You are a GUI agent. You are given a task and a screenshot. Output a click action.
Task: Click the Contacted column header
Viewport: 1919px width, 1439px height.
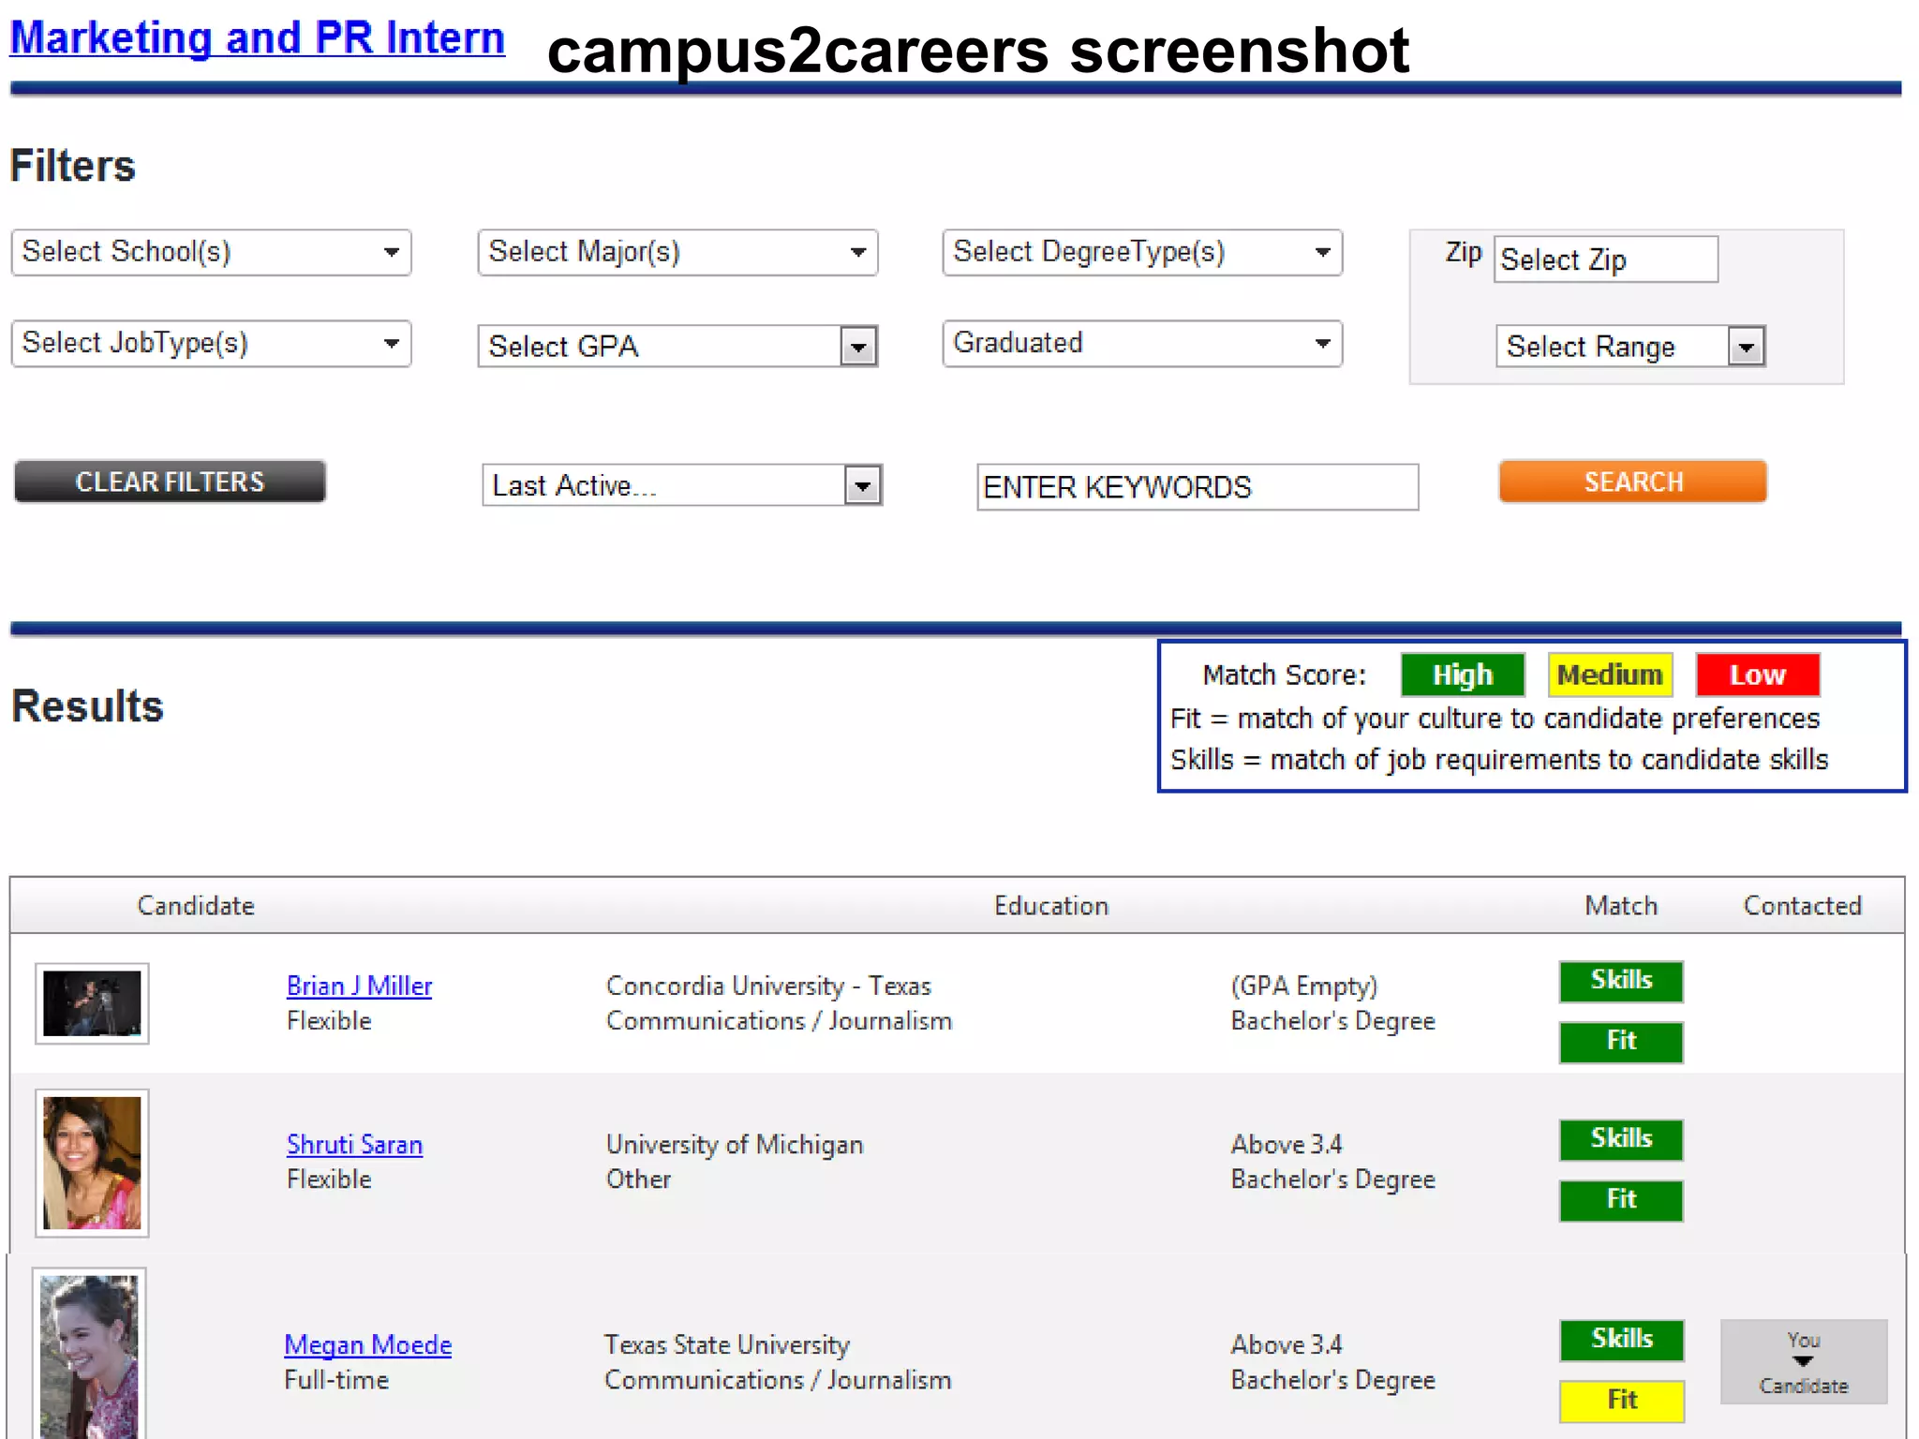coord(1802,906)
